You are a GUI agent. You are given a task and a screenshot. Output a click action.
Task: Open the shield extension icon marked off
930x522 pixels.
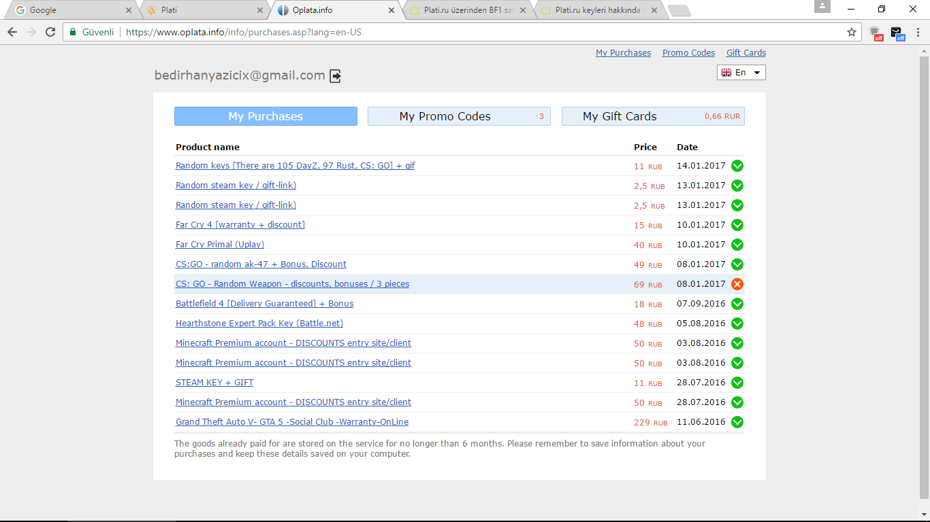876,33
